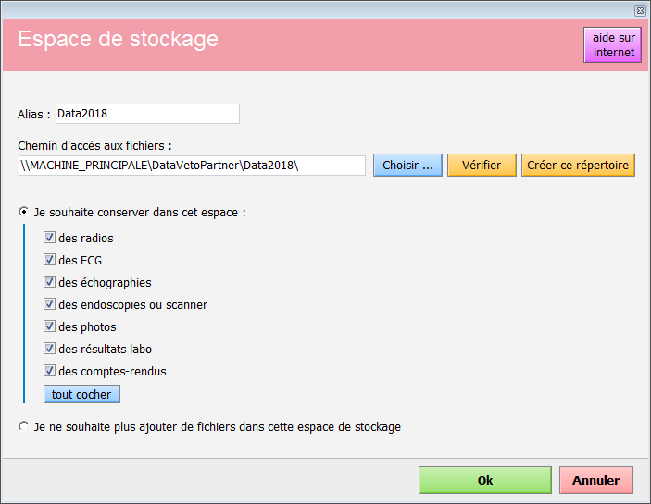The width and height of the screenshot is (651, 504).
Task: Click the Chemin d'accès aux fichiers field
Action: (192, 166)
